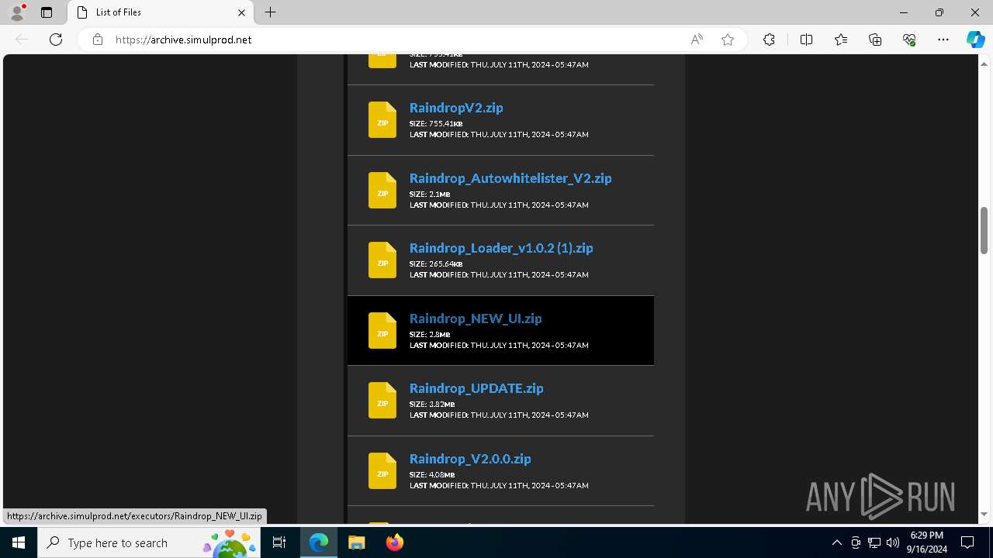
Task: Open the browser profile icon
Action: (17, 12)
